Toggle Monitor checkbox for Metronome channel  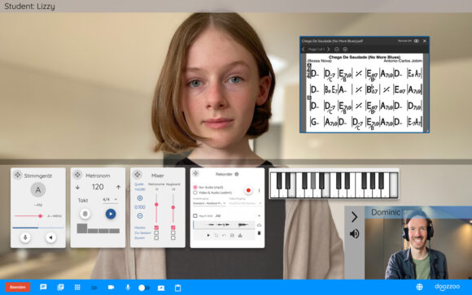tap(156, 228)
